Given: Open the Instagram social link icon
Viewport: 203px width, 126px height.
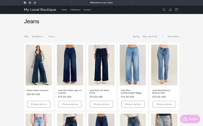Looking at the screenshot, I should point(30,3).
